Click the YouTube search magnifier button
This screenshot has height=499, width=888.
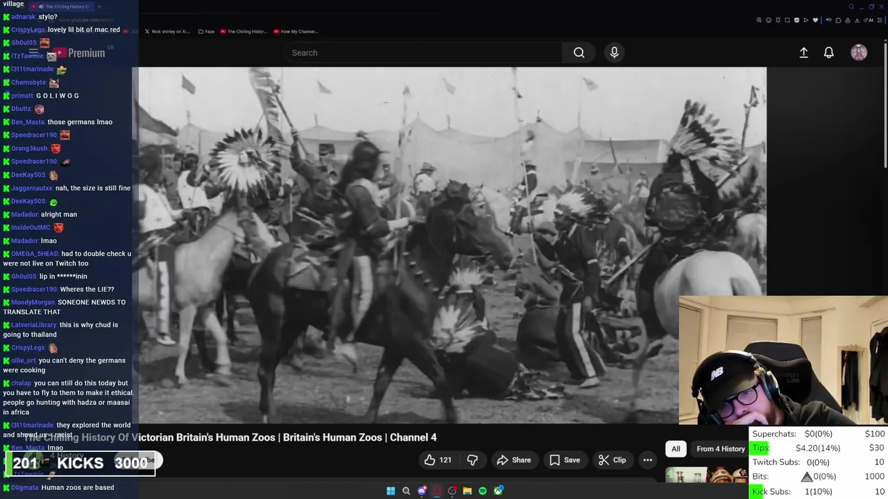(x=579, y=53)
